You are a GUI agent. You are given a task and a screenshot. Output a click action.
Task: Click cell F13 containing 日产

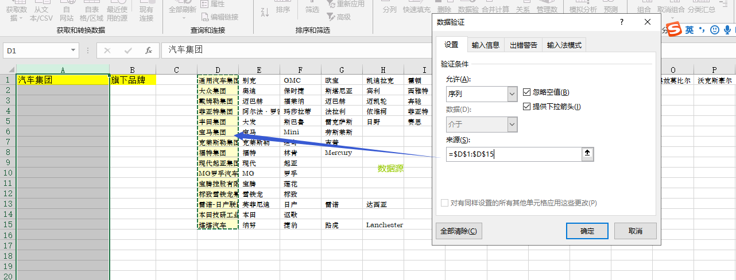[301, 204]
